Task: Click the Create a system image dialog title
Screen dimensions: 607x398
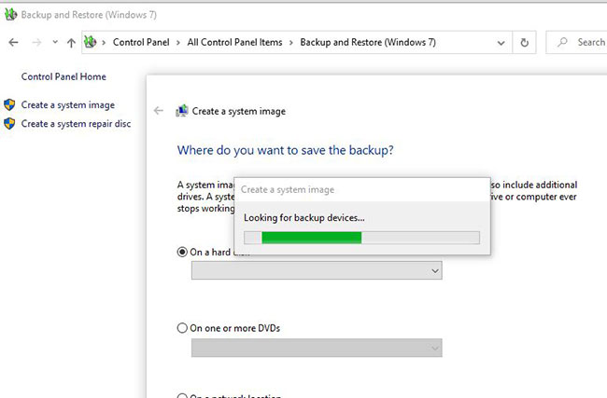Action: point(288,190)
